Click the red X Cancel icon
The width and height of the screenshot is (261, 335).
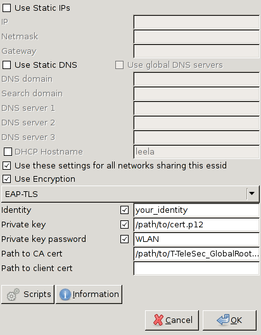(158, 320)
